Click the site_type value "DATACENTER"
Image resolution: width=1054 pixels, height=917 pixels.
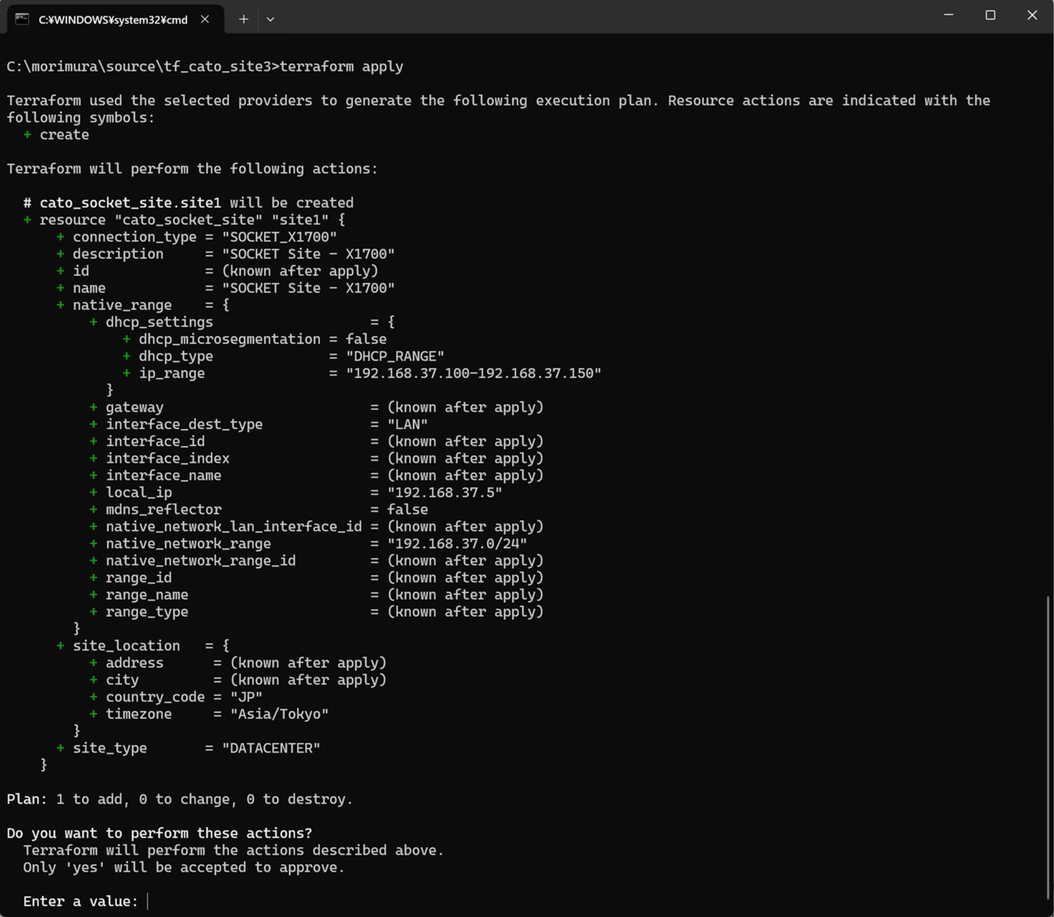click(x=270, y=748)
